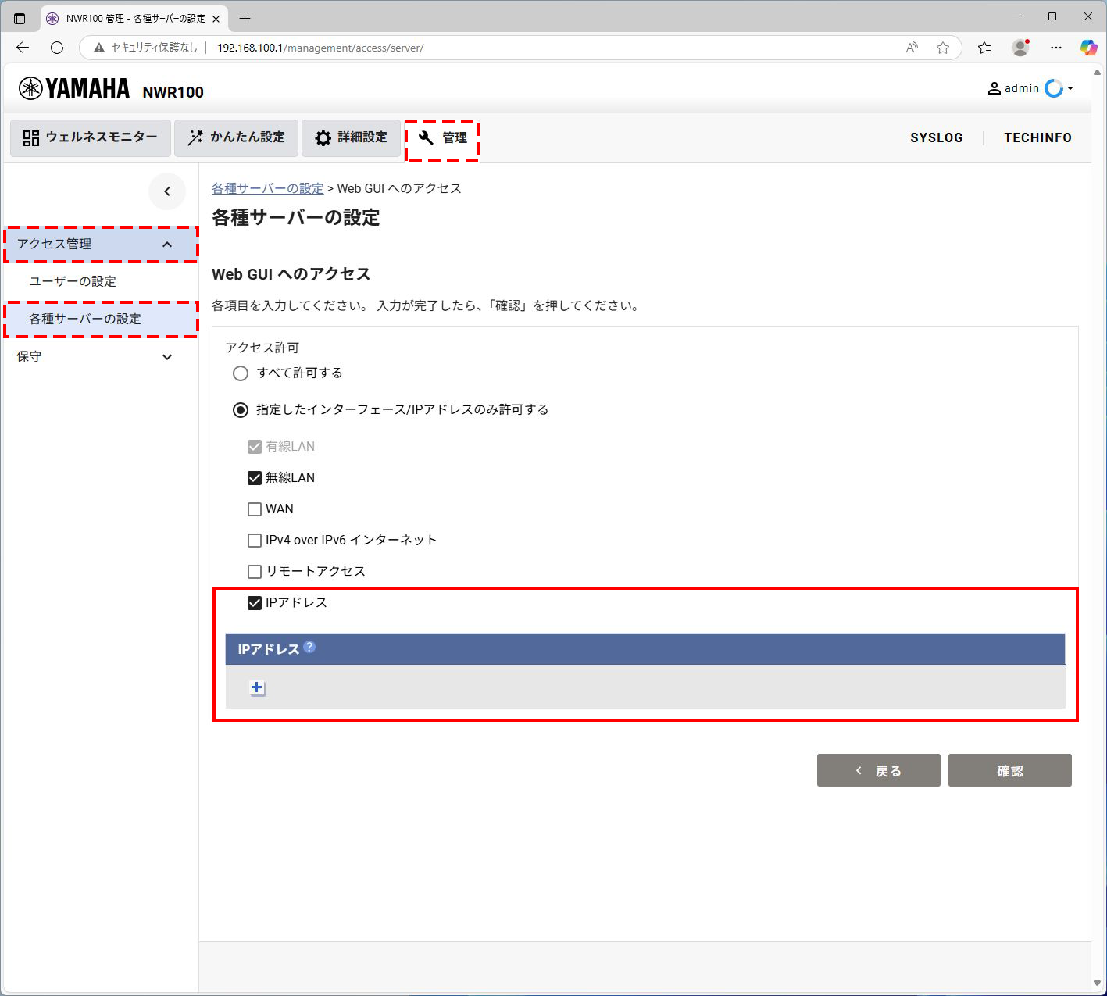Switch to the TECHINFO page
The image size is (1107, 996).
pos(1037,137)
